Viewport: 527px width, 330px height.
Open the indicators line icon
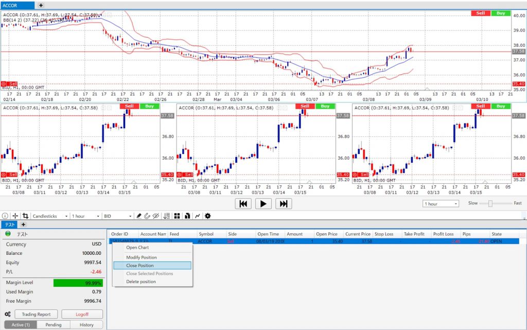click(x=198, y=216)
